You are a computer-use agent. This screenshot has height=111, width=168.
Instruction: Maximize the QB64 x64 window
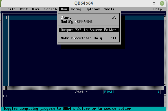pos(154,3)
